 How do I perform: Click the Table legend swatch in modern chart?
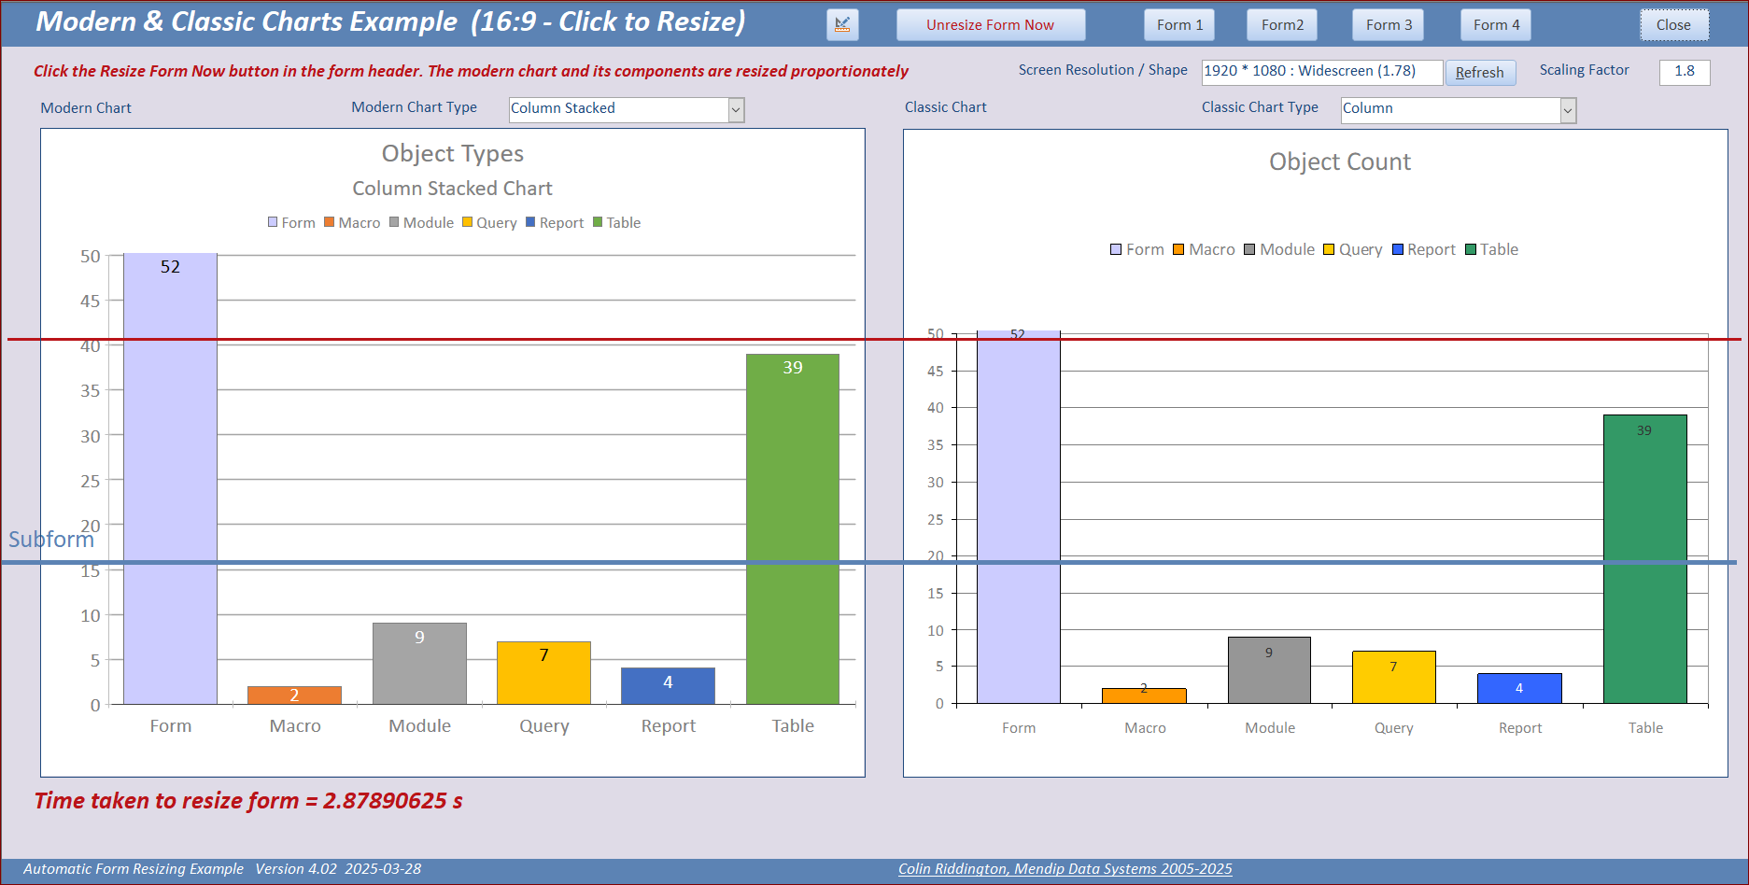(x=598, y=222)
